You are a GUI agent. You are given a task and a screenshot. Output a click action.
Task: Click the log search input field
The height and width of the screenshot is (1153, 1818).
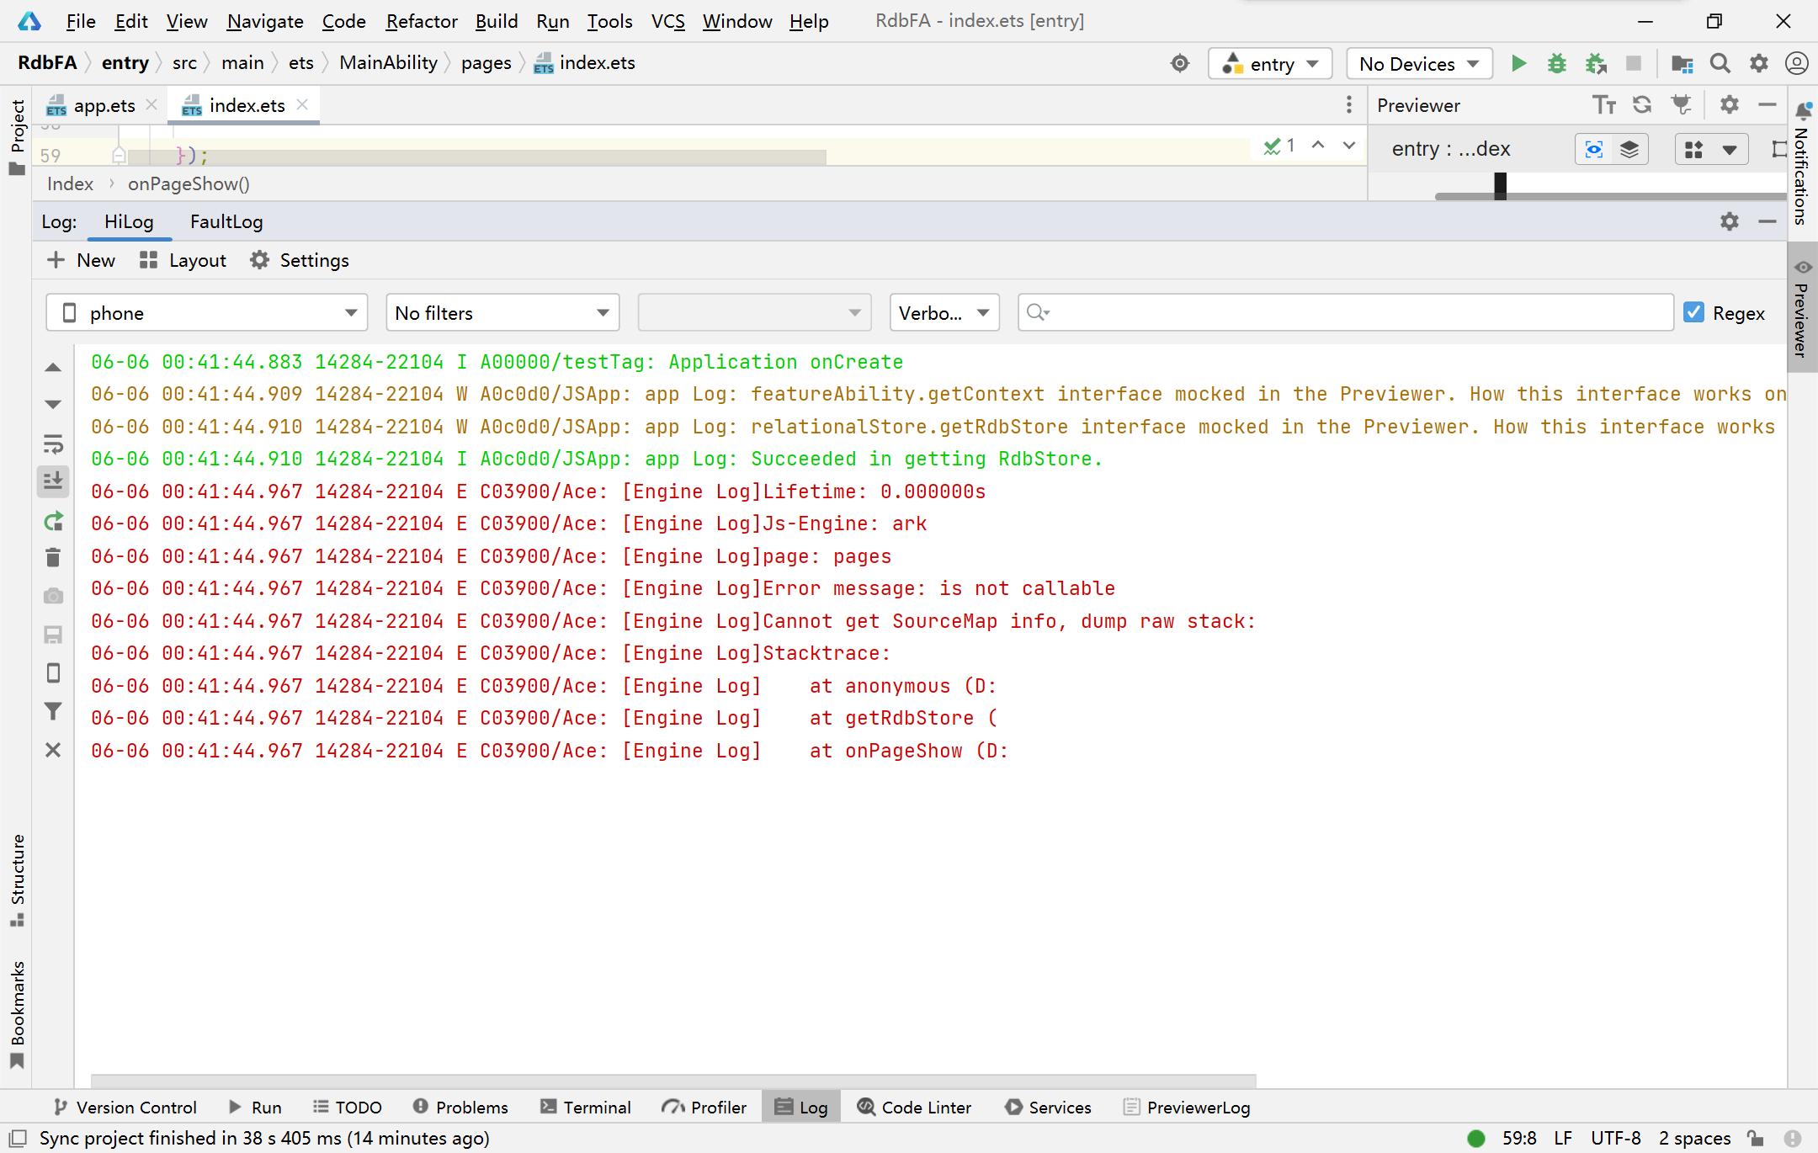coord(1345,312)
